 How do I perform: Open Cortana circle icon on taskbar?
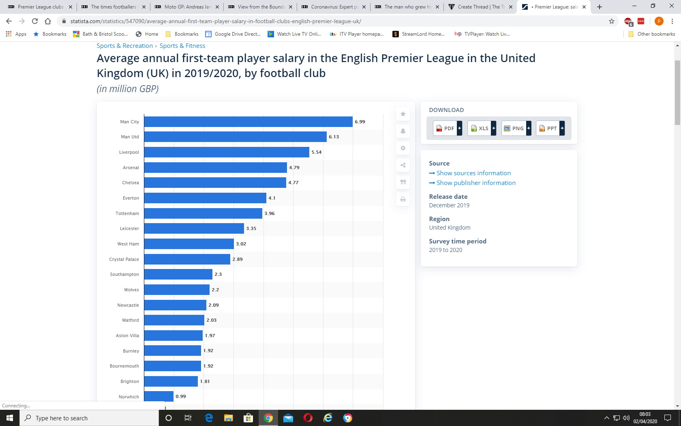[169, 418]
